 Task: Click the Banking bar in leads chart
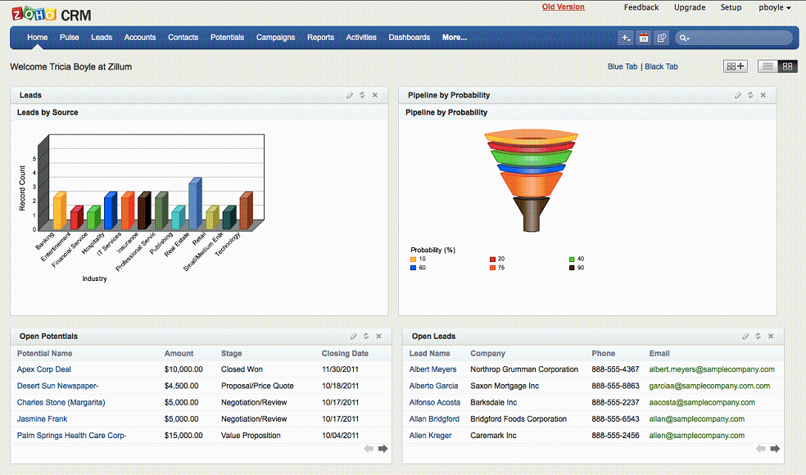(x=60, y=210)
